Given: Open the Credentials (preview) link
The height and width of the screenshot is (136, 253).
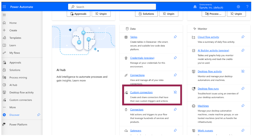Looking at the screenshot, I should 142,58.
